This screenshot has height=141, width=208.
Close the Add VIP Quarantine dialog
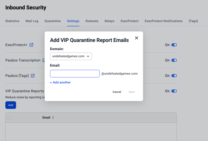click(136, 38)
